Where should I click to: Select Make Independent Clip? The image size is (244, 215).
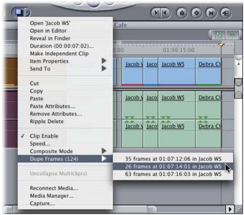click(65, 54)
